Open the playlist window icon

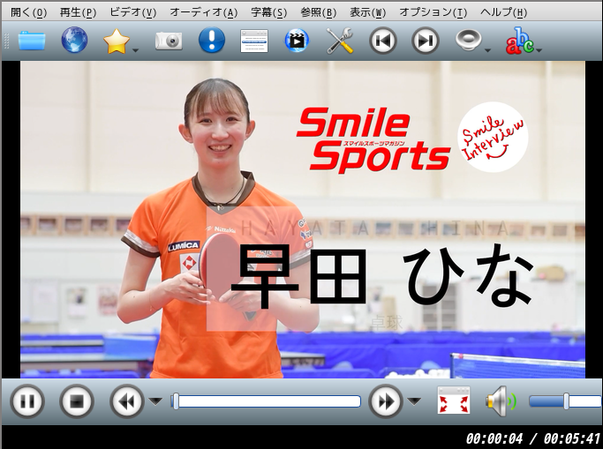(254, 41)
